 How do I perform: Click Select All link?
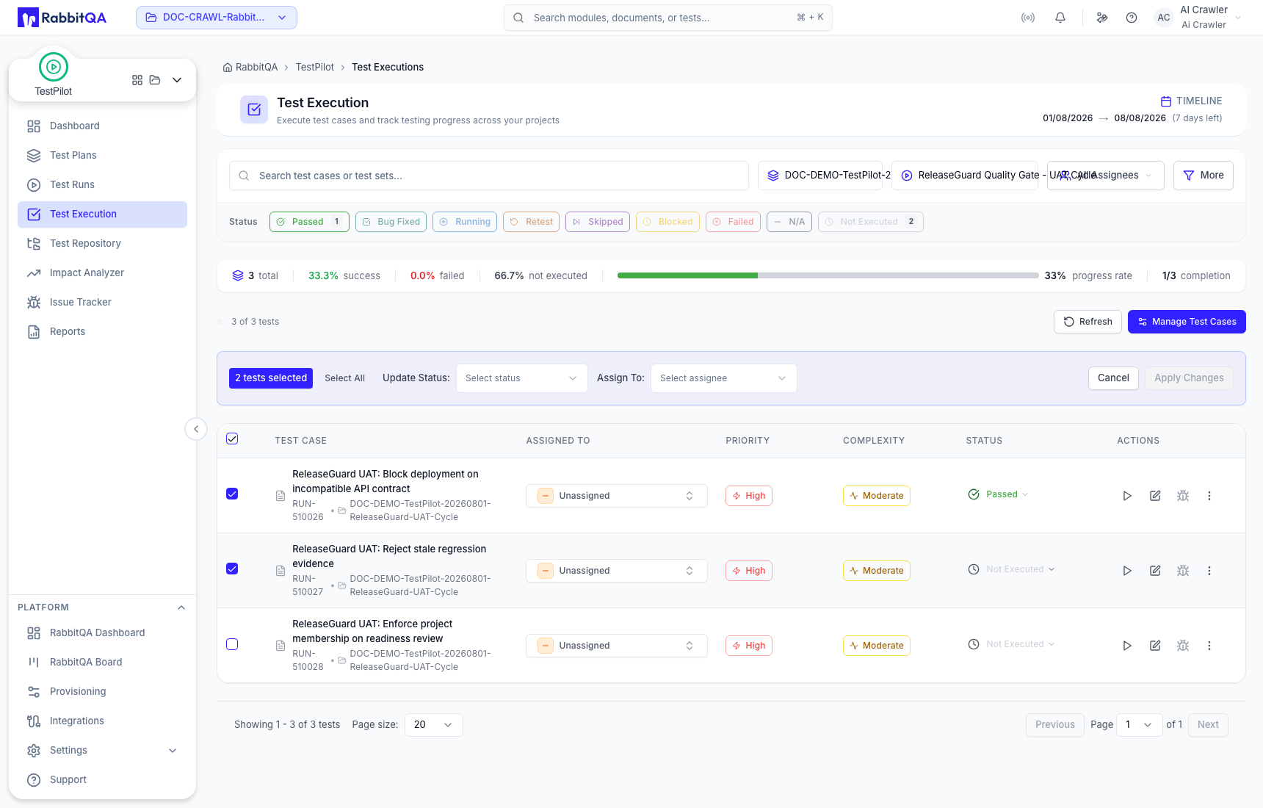tap(344, 378)
